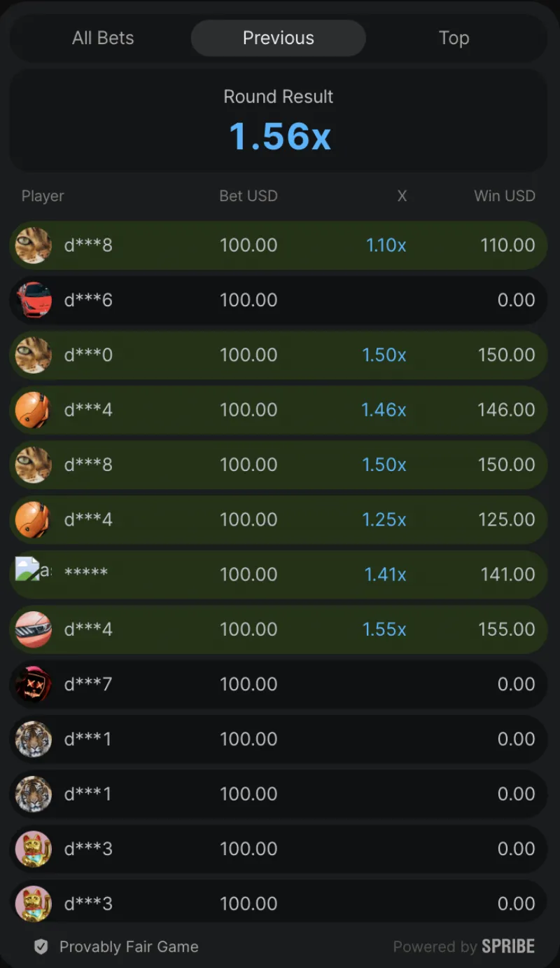Click the 1.56x round result value

coord(279,136)
